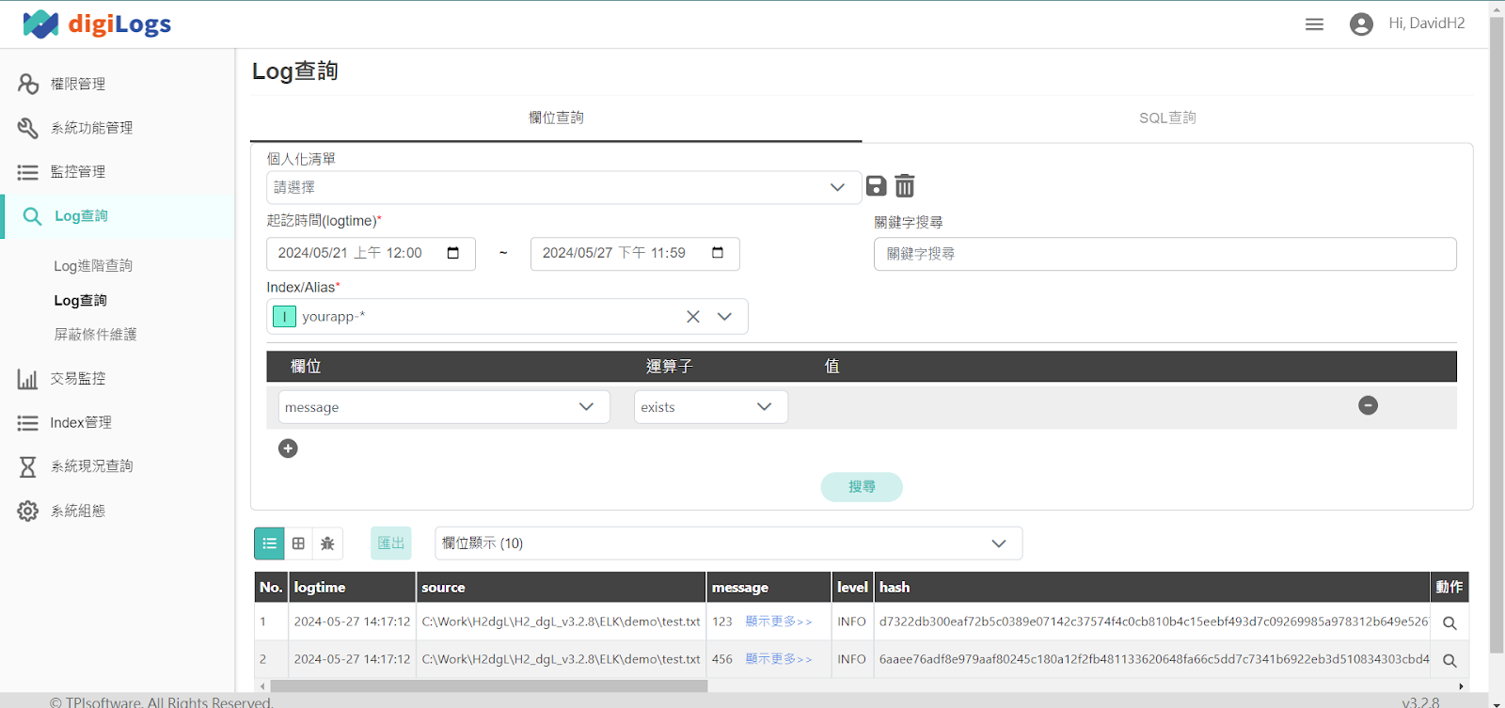Open Log查詢 submenu item
Viewport: 1505px width, 708px height.
80,301
